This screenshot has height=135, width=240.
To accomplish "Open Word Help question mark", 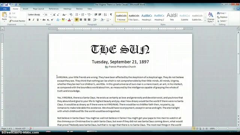I will 238,9.
